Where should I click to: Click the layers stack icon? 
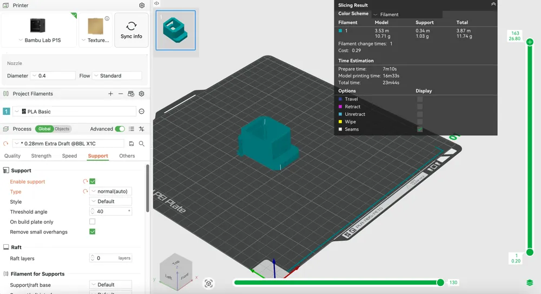coord(530,283)
